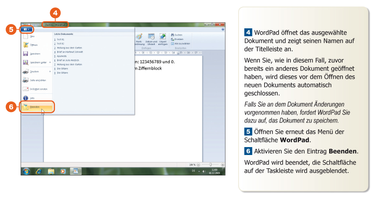Screen dimensions: 376x200
Task: Click the horizontal ruler above the document
Action: 167,53
